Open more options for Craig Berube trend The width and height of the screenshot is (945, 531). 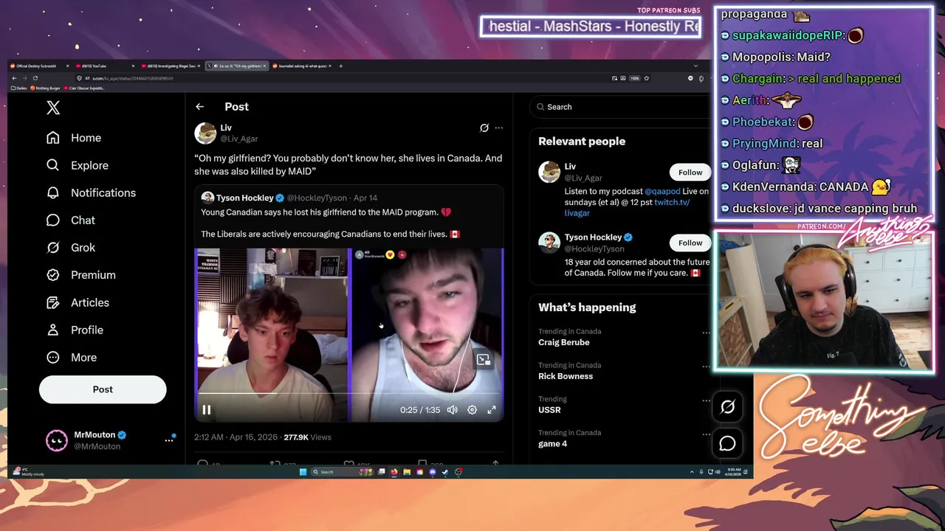click(x=706, y=333)
